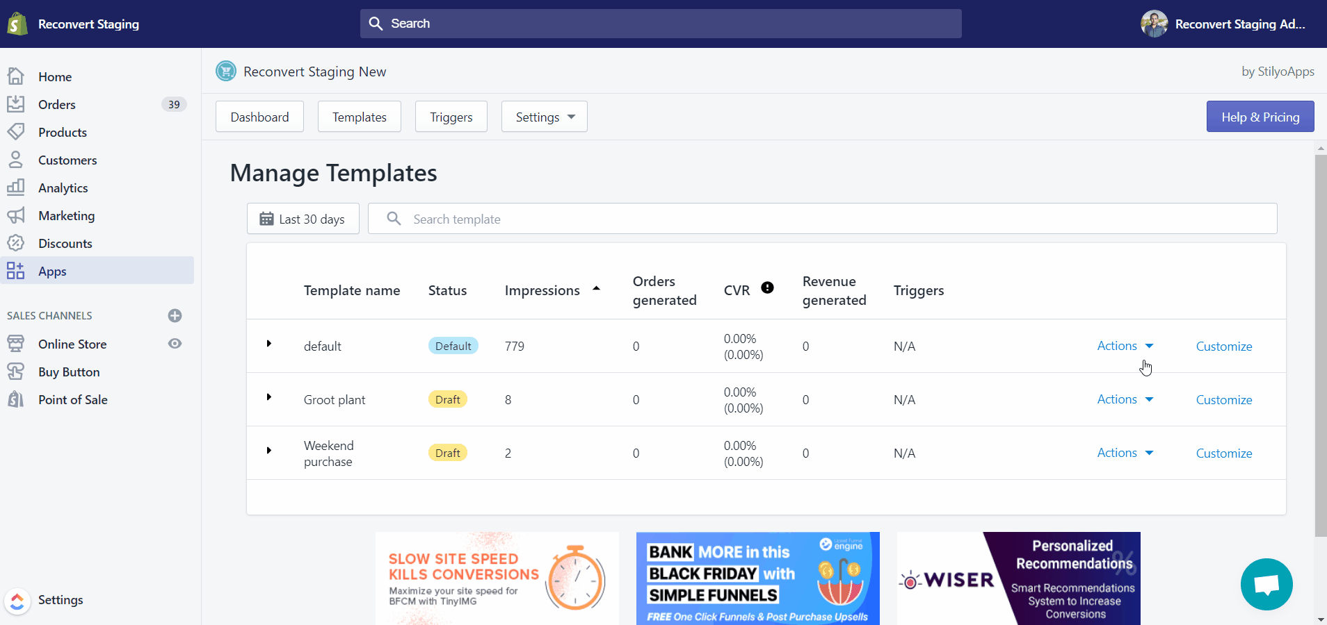Expand the default template row

point(269,344)
